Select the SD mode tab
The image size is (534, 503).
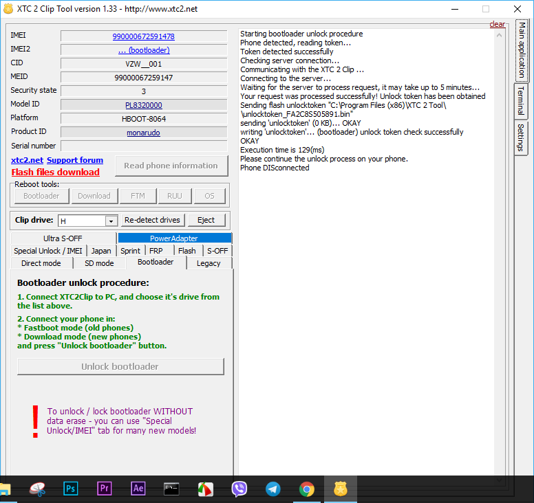(x=99, y=263)
